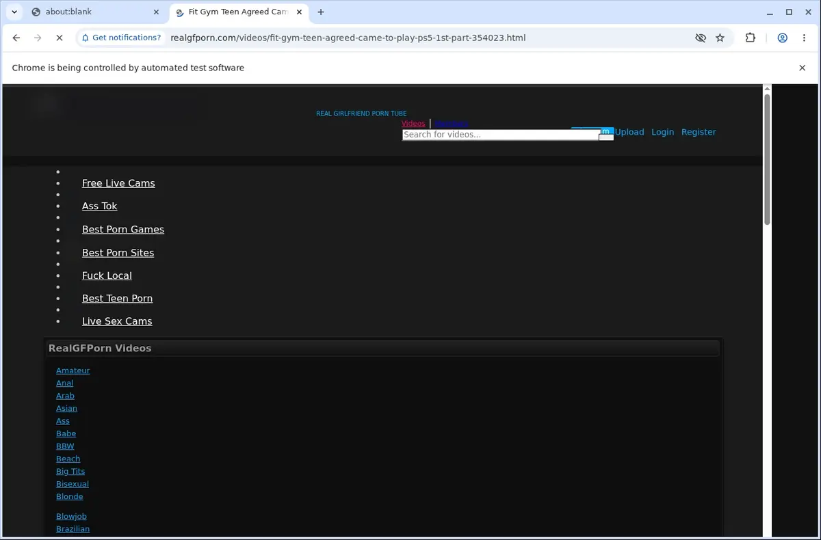Viewport: 821px width, 540px height.
Task: Click the RealGFPorn Videos panel header
Action: 383,348
